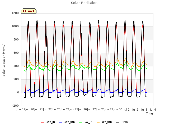Click the -200 y-axis tick label

point(16,106)
